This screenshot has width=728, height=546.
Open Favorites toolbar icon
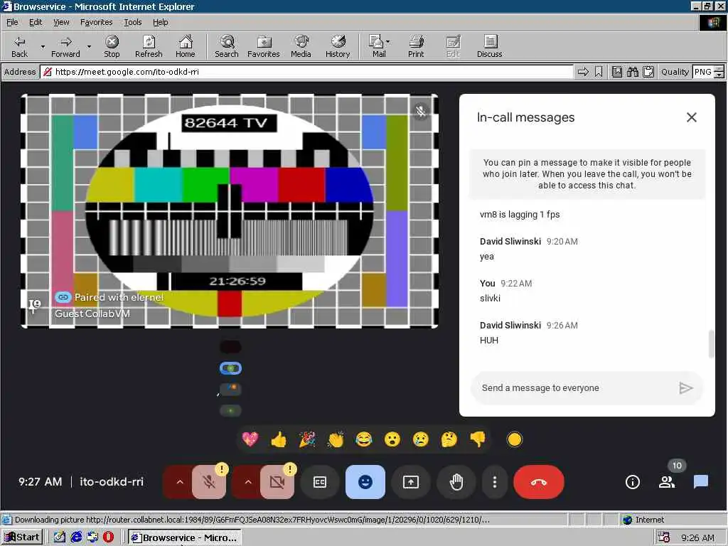pyautogui.click(x=263, y=46)
